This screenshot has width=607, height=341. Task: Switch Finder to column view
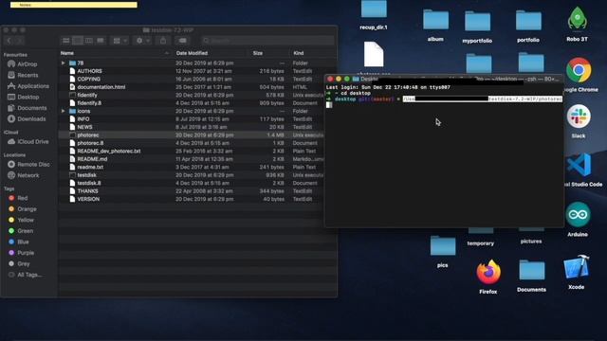(88, 41)
